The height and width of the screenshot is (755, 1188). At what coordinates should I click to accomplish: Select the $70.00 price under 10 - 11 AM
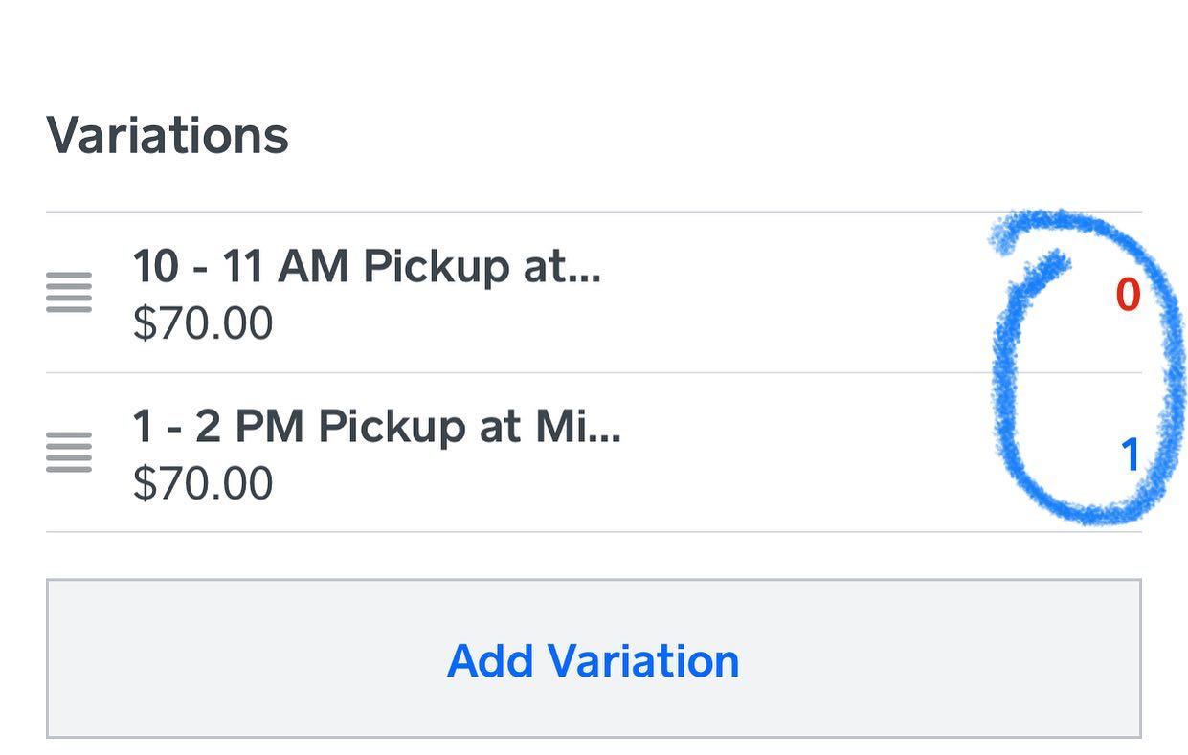203,324
